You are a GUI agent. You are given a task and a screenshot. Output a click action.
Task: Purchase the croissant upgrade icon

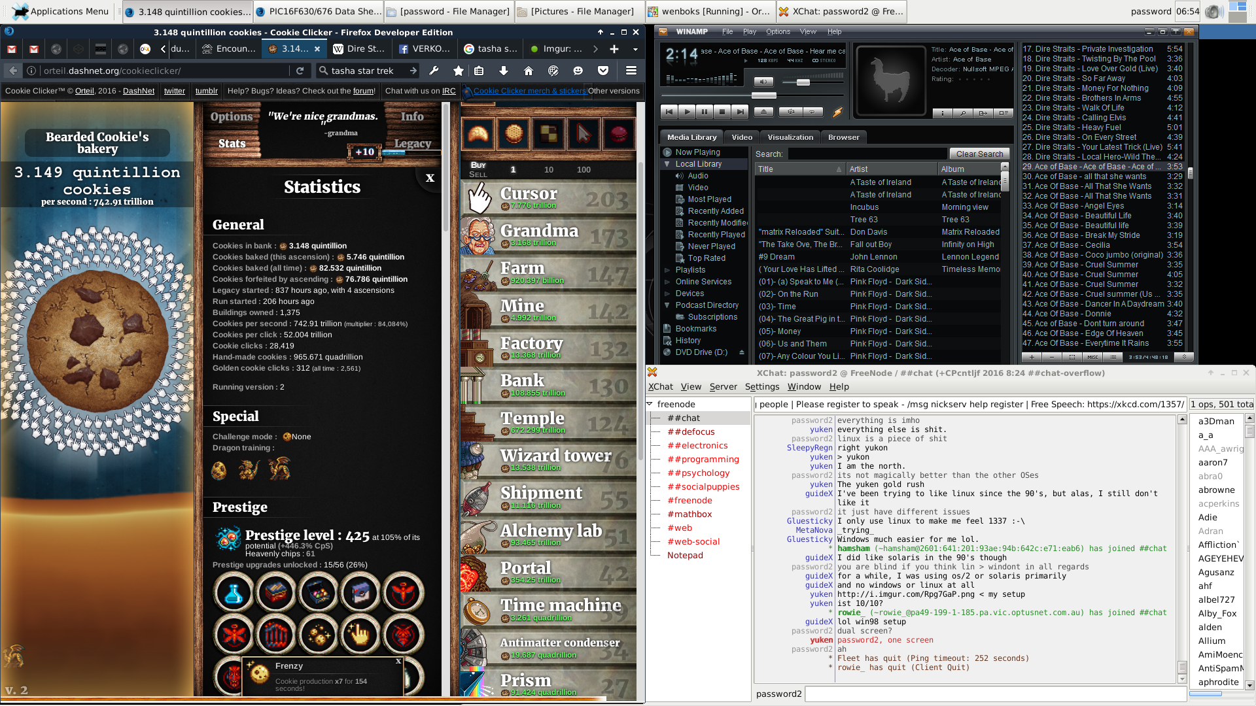coord(478,134)
